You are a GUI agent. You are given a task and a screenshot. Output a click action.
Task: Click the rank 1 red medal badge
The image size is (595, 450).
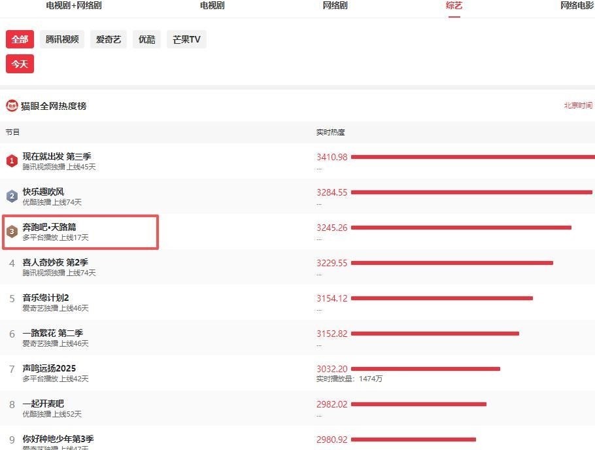(12, 161)
